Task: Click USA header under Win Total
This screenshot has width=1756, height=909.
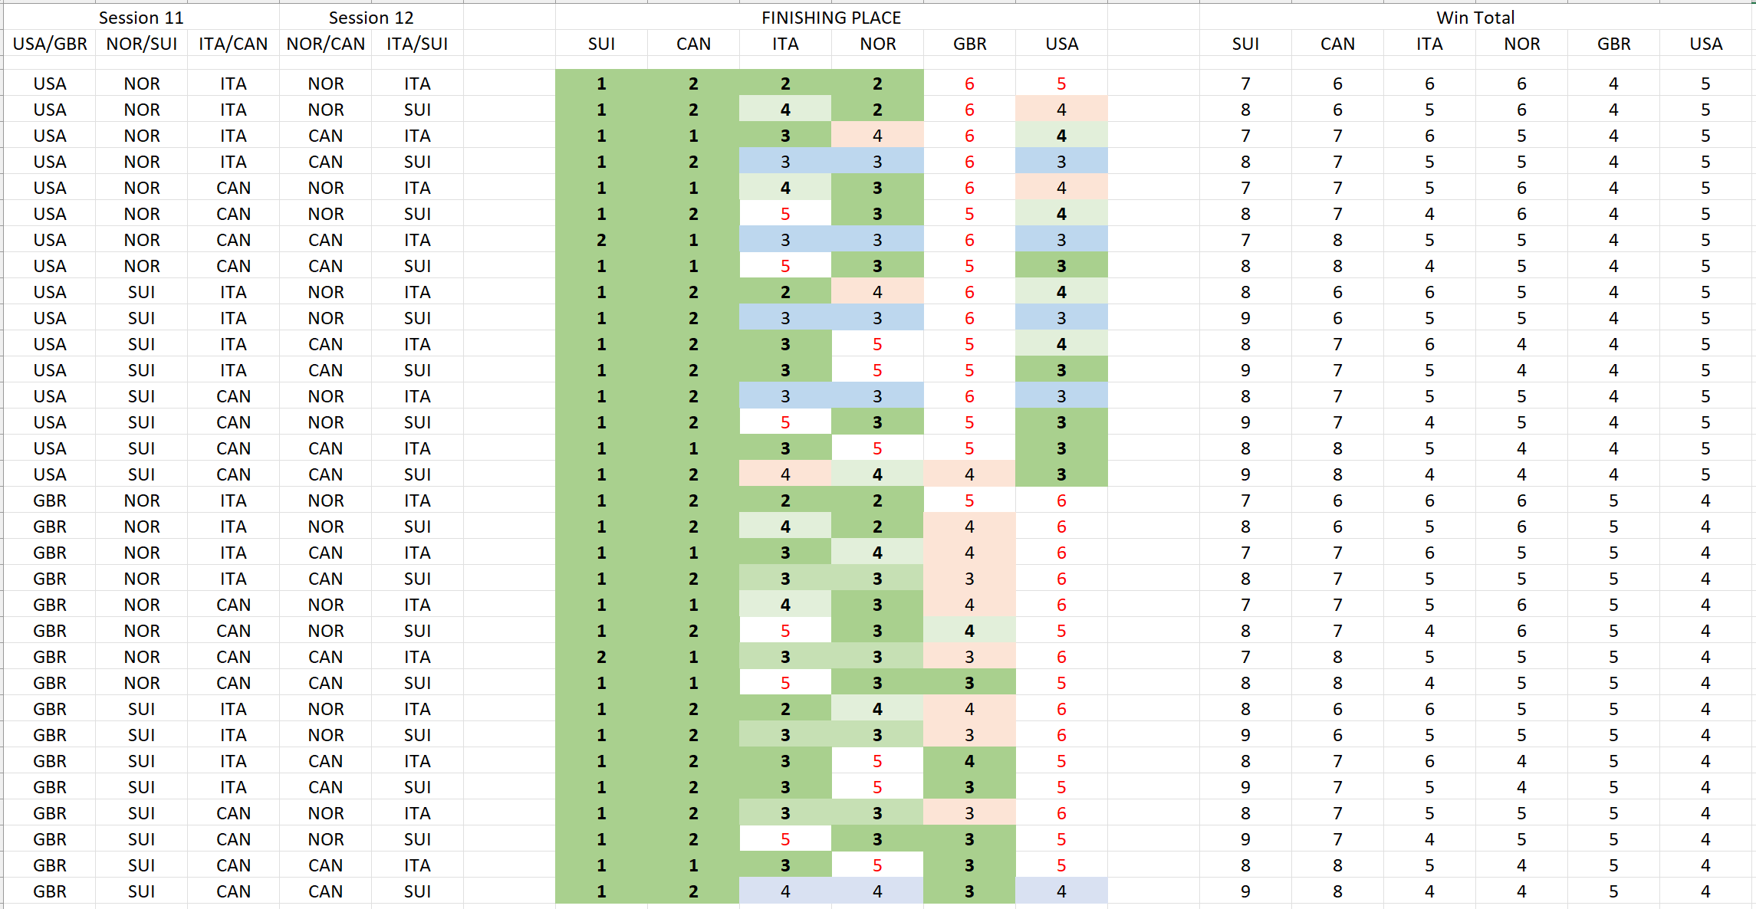Action: pos(1705,44)
